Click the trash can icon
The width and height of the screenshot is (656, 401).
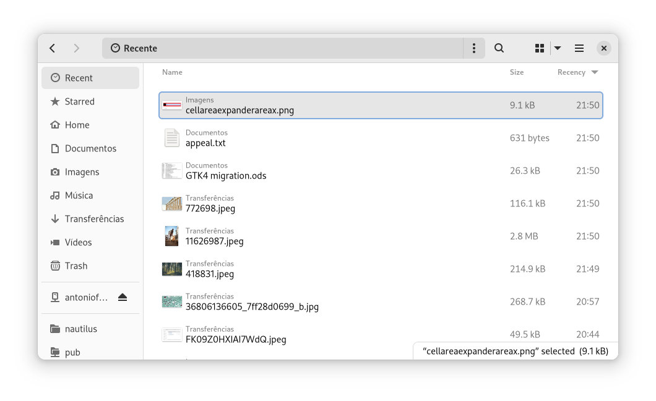(55, 266)
